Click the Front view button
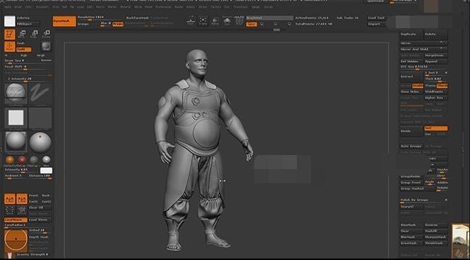Viewport: 470px width, 260px height. coord(34,195)
